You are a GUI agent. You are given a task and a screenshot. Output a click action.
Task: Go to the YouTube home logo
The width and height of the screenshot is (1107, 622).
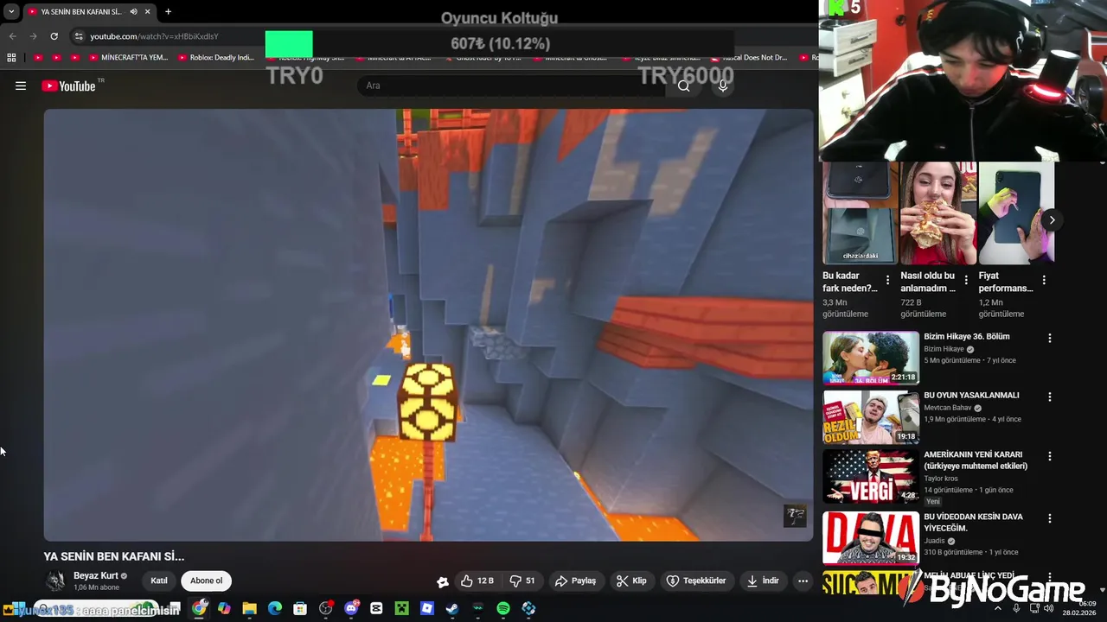pos(68,86)
